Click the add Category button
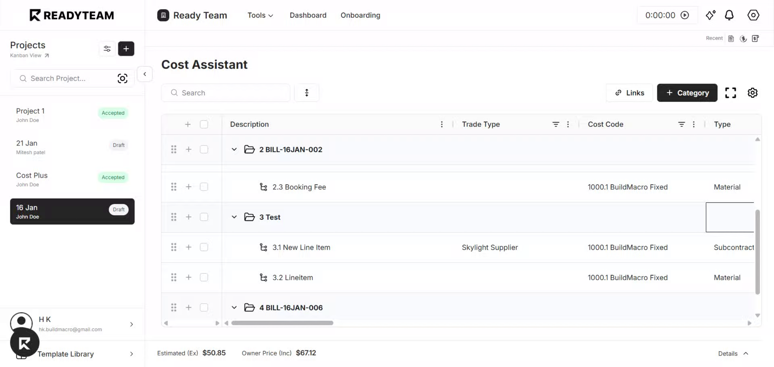 (x=687, y=93)
